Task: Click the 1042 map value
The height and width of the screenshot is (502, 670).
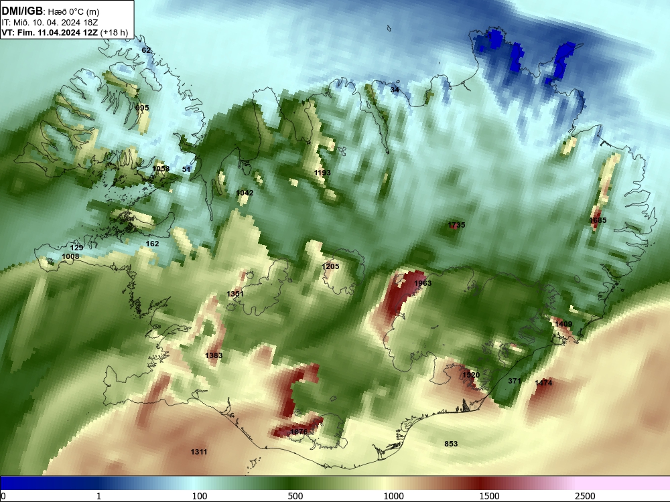Action: coord(245,193)
